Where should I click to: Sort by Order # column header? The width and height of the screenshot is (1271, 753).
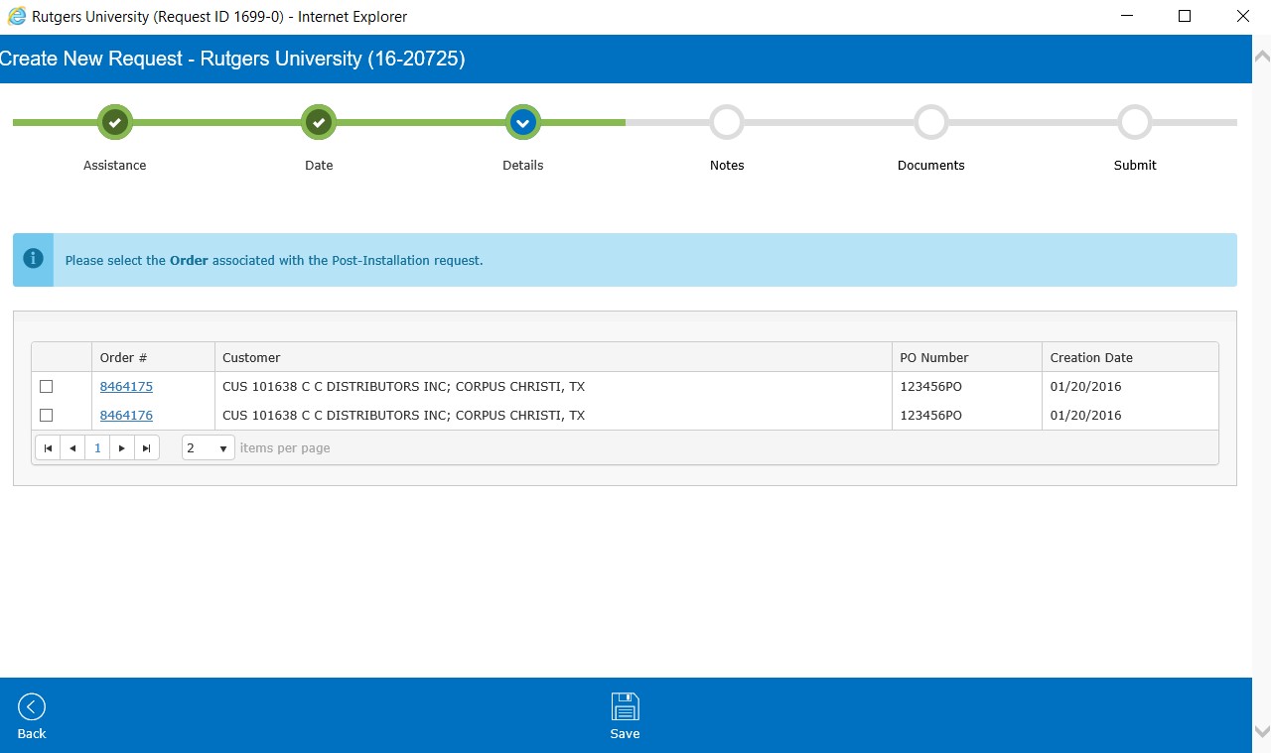[x=153, y=357]
